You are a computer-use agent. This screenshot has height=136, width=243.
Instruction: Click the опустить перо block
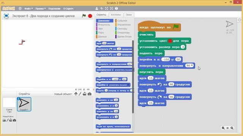click(x=151, y=72)
